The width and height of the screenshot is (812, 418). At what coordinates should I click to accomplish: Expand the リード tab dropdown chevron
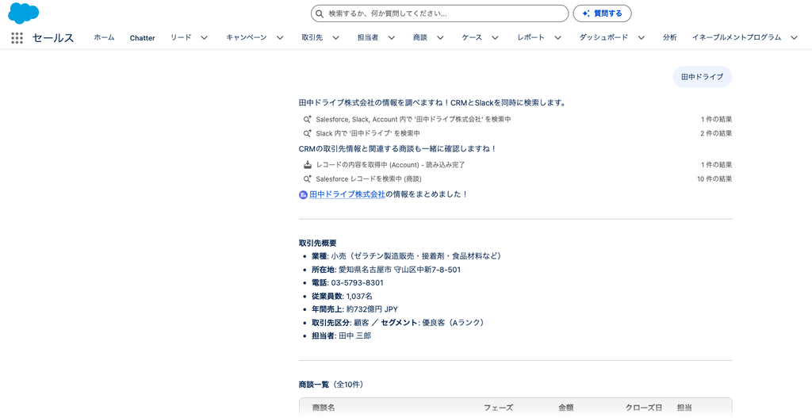point(204,38)
